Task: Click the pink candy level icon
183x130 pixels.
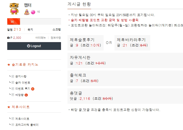Action: (33, 12)
